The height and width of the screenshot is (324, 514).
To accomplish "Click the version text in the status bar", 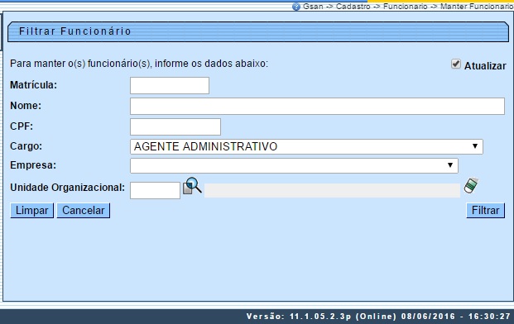I will coord(378,317).
